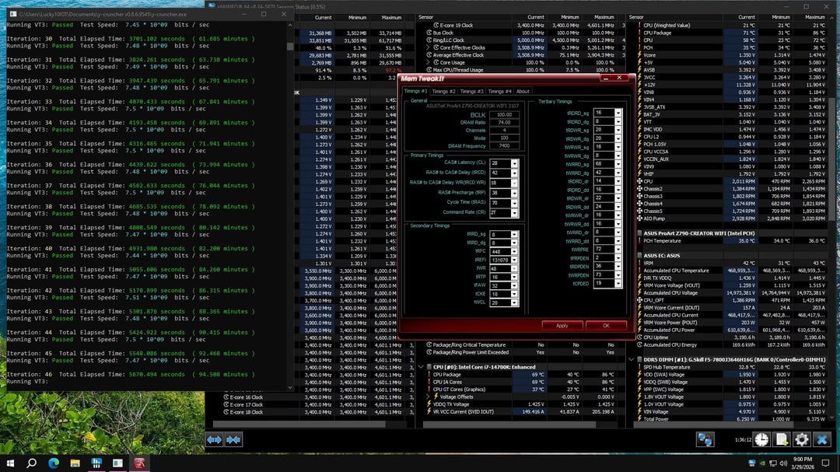Screen dimensions: 840x472
Task: Open the tRFC timing dropdown
Action: (515, 251)
